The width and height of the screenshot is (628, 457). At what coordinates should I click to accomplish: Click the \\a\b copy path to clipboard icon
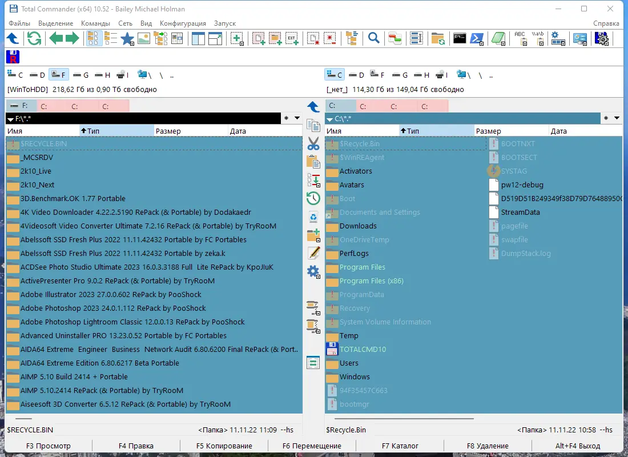point(537,39)
